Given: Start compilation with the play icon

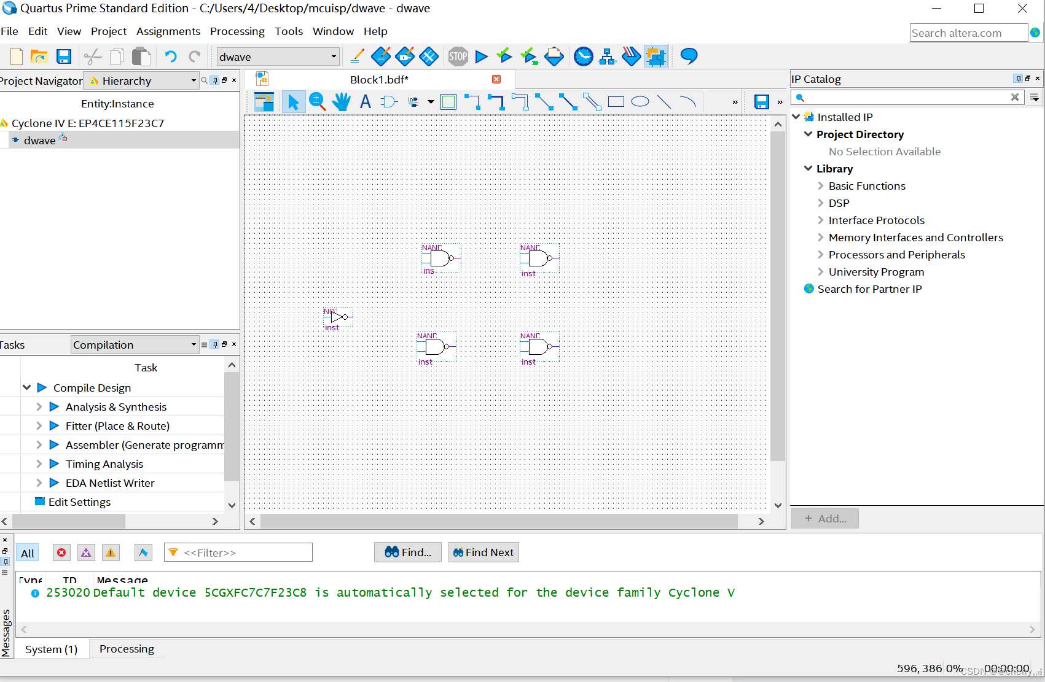Looking at the screenshot, I should point(482,56).
